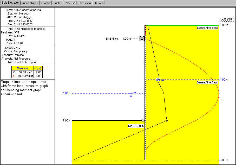Click the excavation level arrowhead at 7.00 m
The image size is (236, 165).
click(143, 120)
